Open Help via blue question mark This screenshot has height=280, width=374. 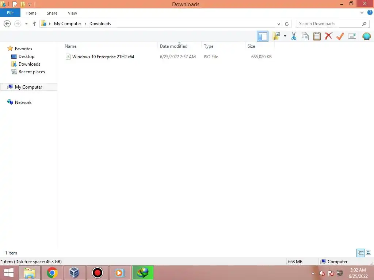coord(370,13)
